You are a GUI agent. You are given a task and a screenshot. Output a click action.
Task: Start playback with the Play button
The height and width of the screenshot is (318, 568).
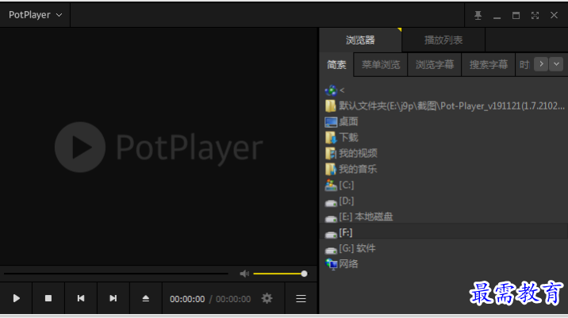16,298
